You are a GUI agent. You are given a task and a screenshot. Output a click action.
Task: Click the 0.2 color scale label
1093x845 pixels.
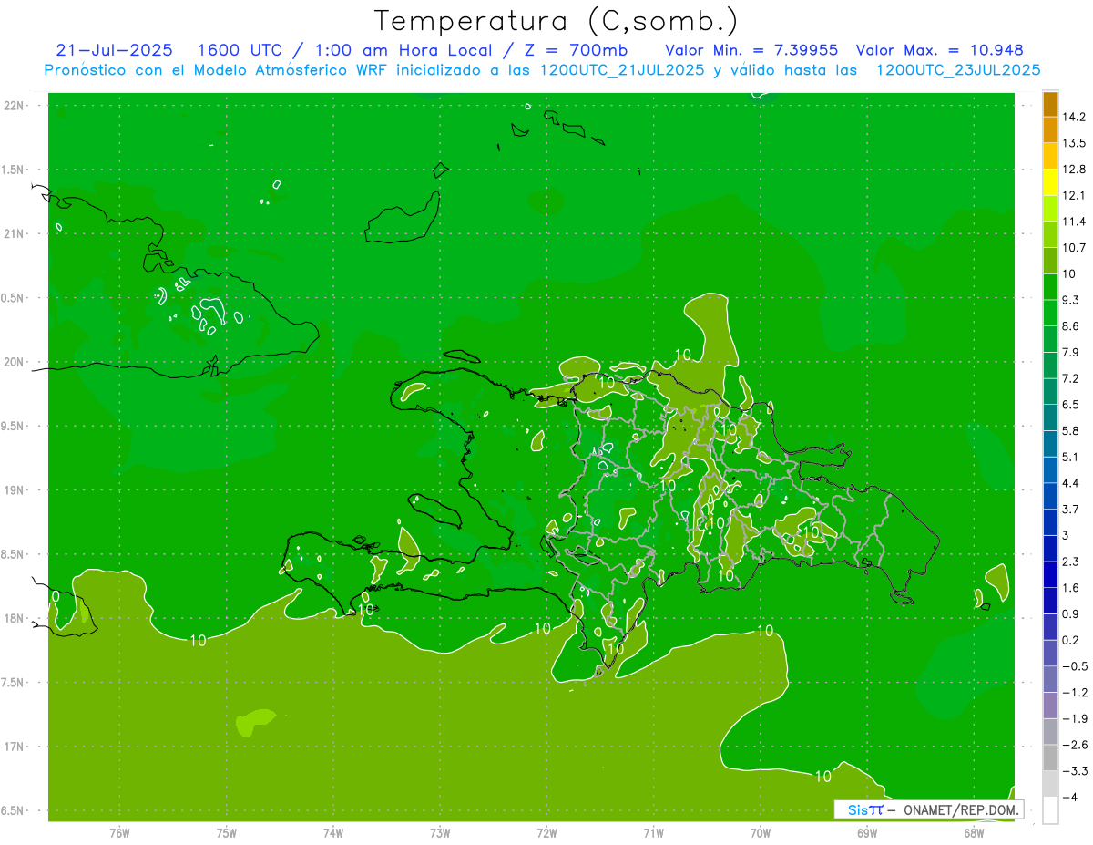[x=1071, y=640]
